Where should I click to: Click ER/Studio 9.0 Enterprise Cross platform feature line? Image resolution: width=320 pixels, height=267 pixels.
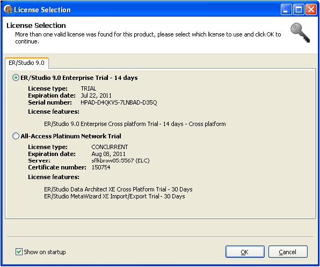tap(135, 124)
